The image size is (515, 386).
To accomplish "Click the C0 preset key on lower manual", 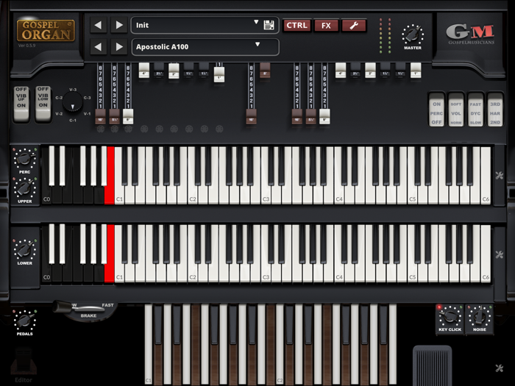I will pyautogui.click(x=46, y=273).
